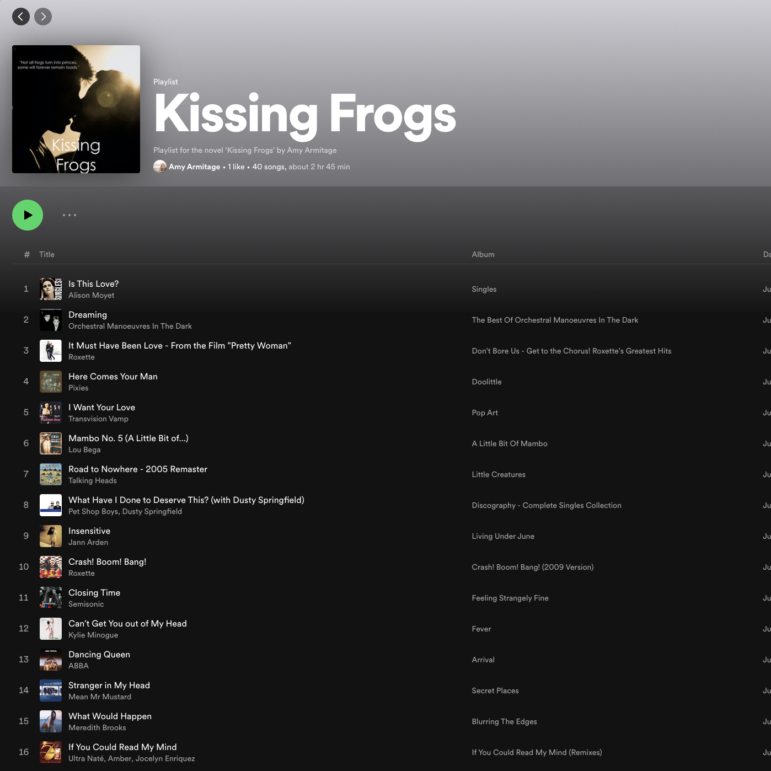This screenshot has width=771, height=771.
Task: Click the Dreaming album art thumbnail
Action: [51, 320]
